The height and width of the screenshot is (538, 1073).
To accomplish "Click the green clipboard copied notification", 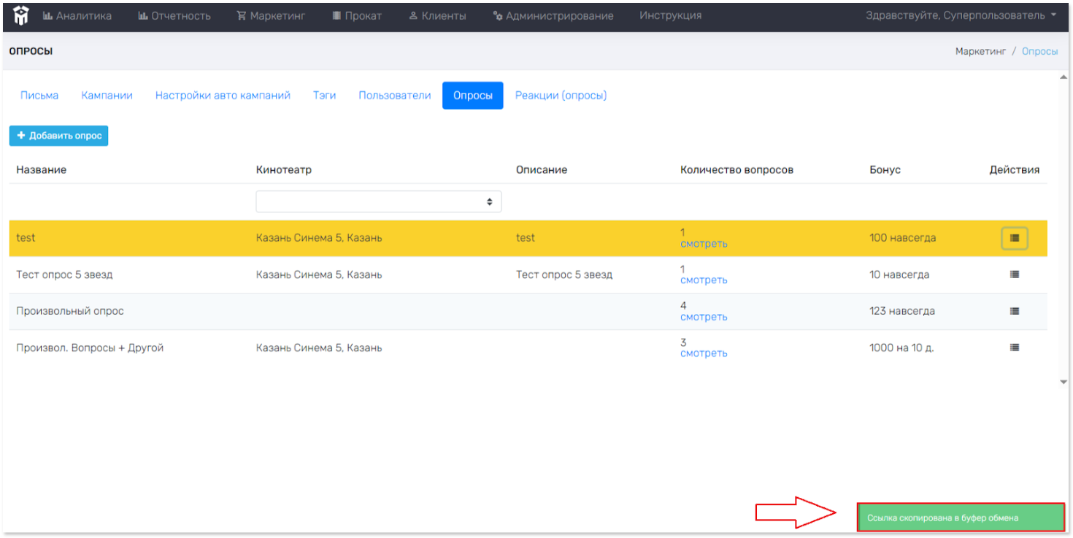I will [x=960, y=518].
